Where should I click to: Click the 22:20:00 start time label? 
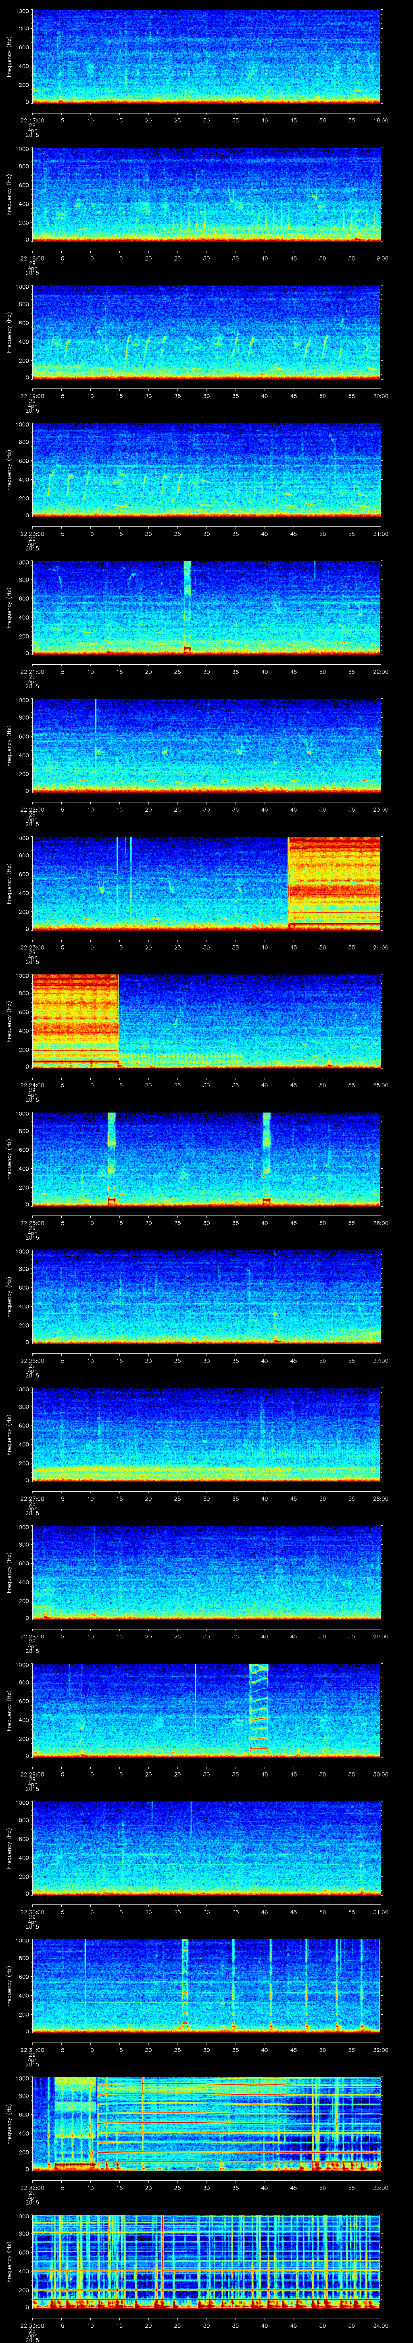tap(32, 534)
